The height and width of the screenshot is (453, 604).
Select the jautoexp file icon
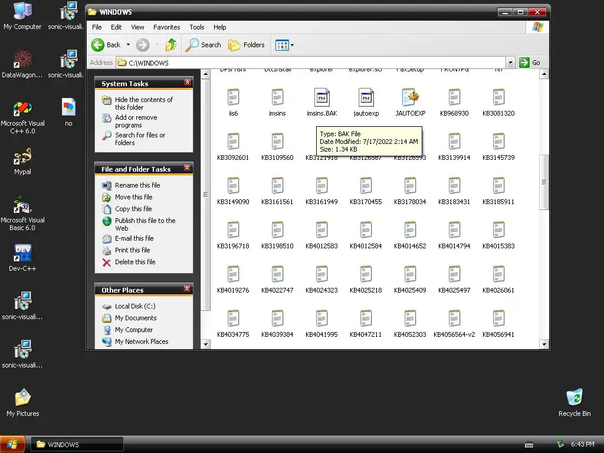point(366,97)
